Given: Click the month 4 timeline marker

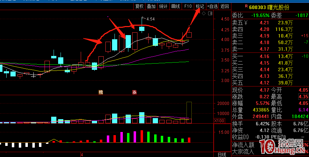Looking at the screenshot, I should coord(82,155).
